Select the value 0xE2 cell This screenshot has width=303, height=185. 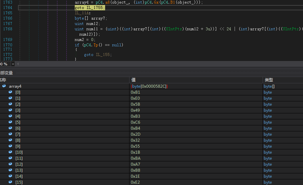[x=196, y=182]
